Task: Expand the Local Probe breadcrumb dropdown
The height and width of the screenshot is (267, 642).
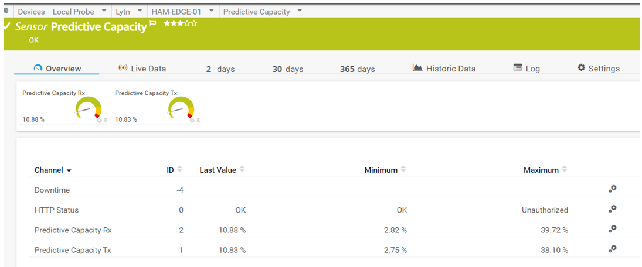Action: [104, 11]
